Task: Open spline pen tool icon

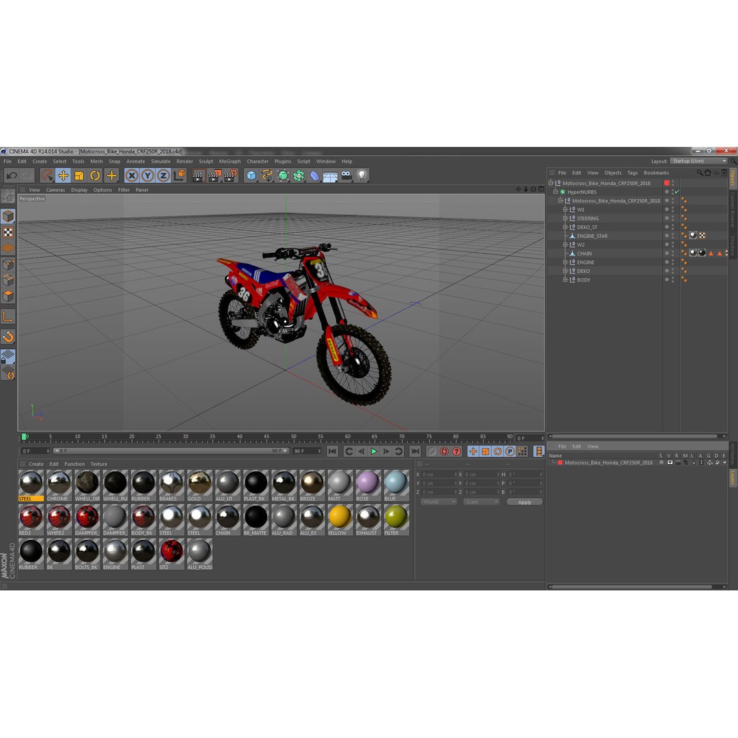Action: (267, 176)
